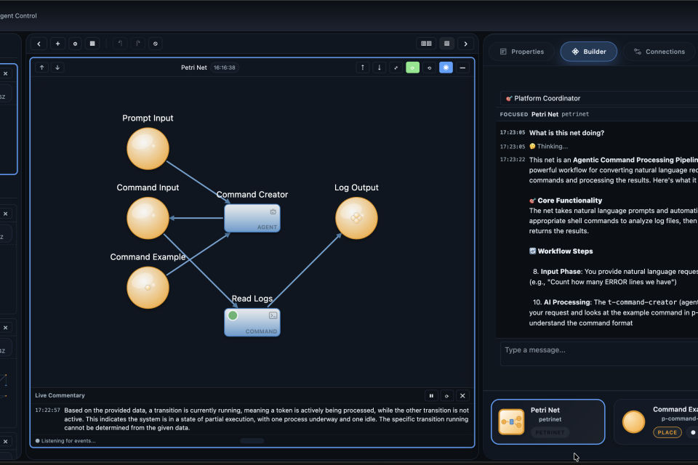698x465 pixels.
Task: Click the Log Output place node
Action: point(356,218)
